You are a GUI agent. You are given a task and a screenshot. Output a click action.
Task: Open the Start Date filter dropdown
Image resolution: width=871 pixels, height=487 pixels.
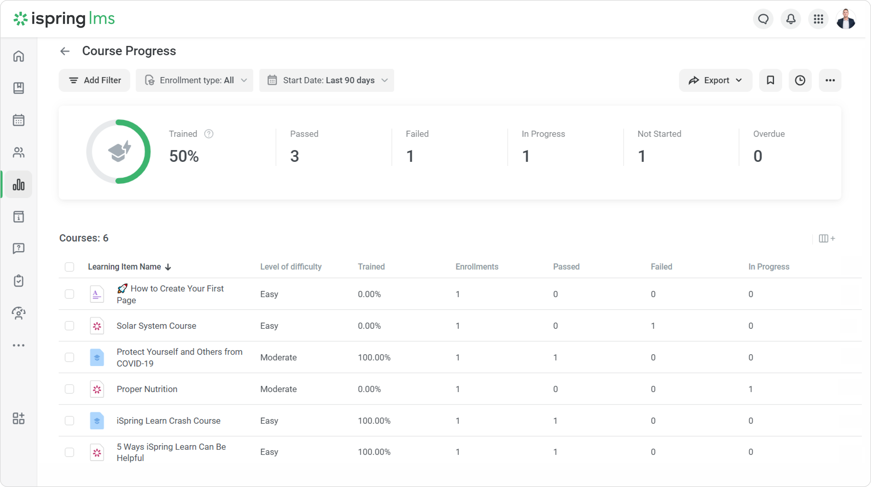(x=327, y=80)
